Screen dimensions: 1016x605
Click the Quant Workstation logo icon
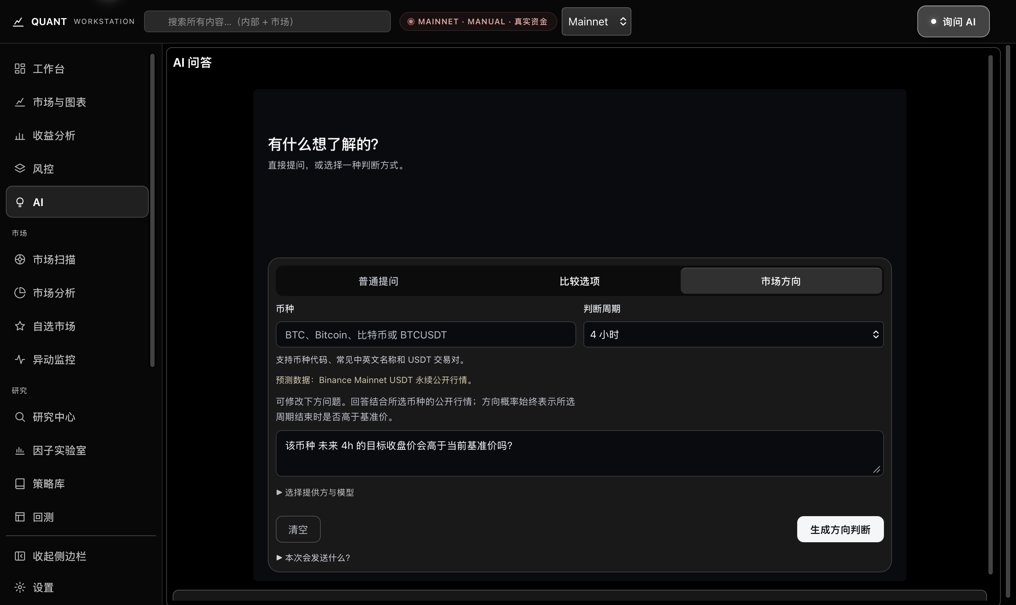18,22
